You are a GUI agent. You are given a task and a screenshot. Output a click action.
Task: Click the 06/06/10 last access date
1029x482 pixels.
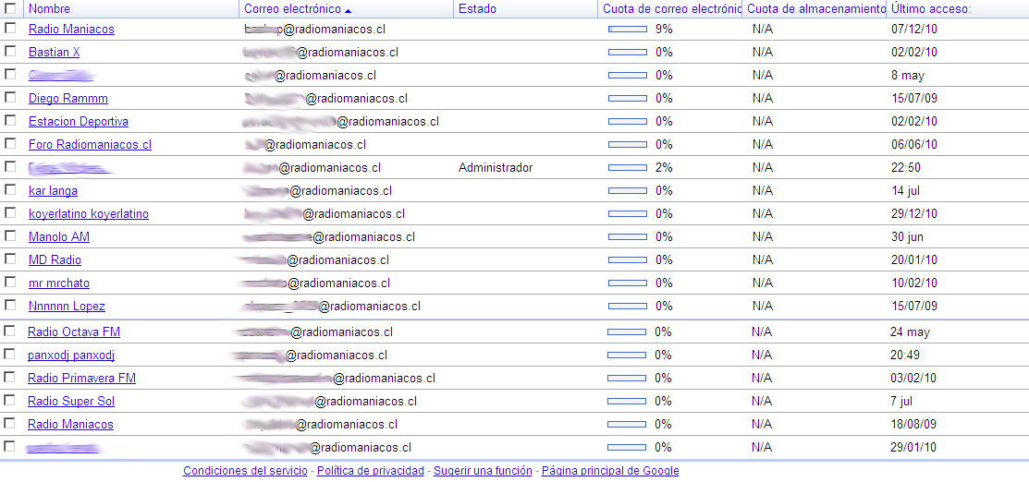[914, 144]
